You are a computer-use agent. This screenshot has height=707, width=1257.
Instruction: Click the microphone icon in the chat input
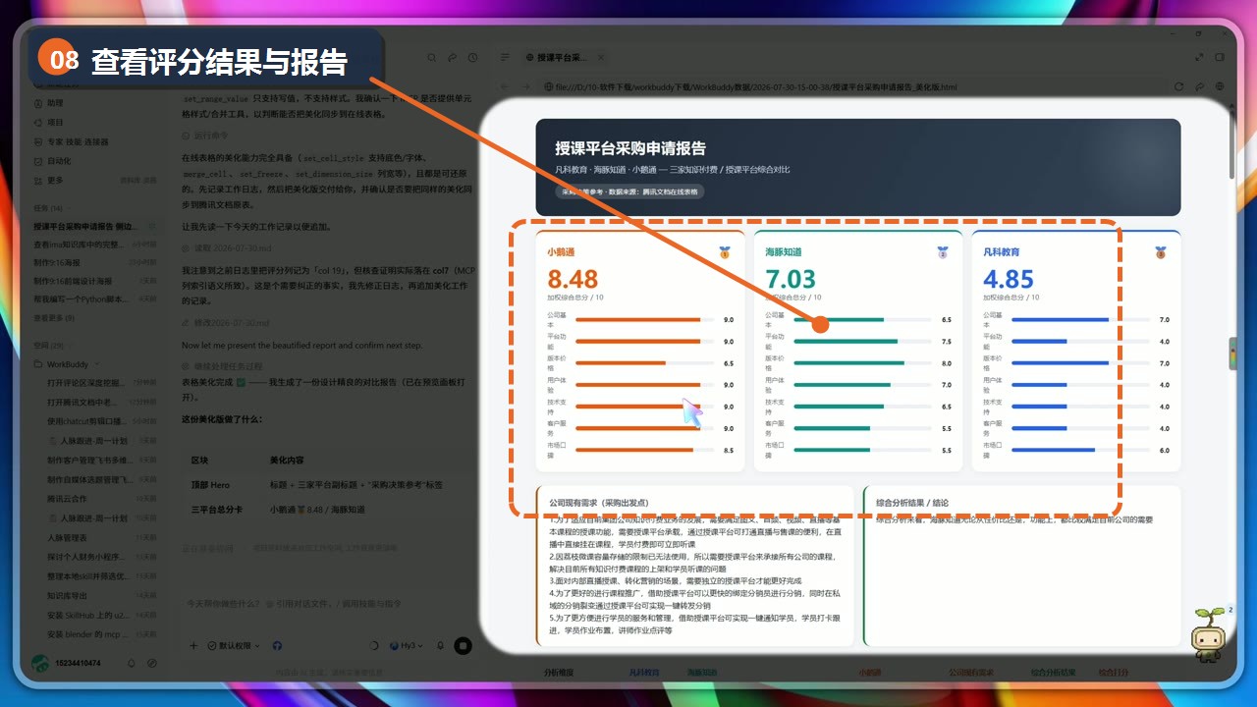[x=440, y=646]
